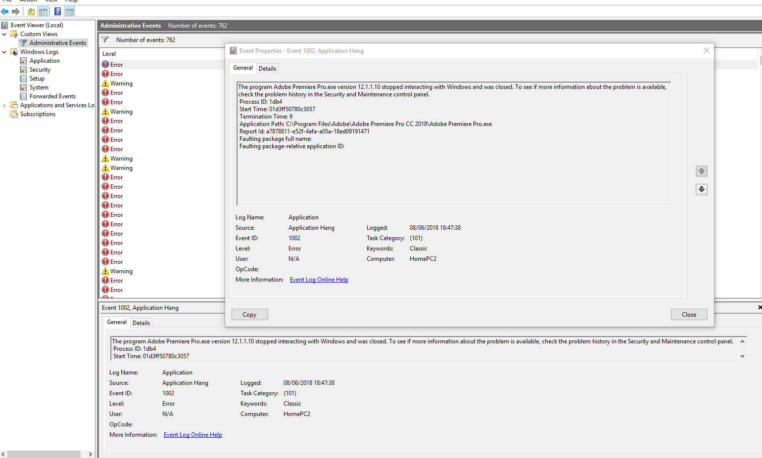The image size is (762, 458).
Task: Click the Report Id line in the dialog description
Action: [x=304, y=131]
